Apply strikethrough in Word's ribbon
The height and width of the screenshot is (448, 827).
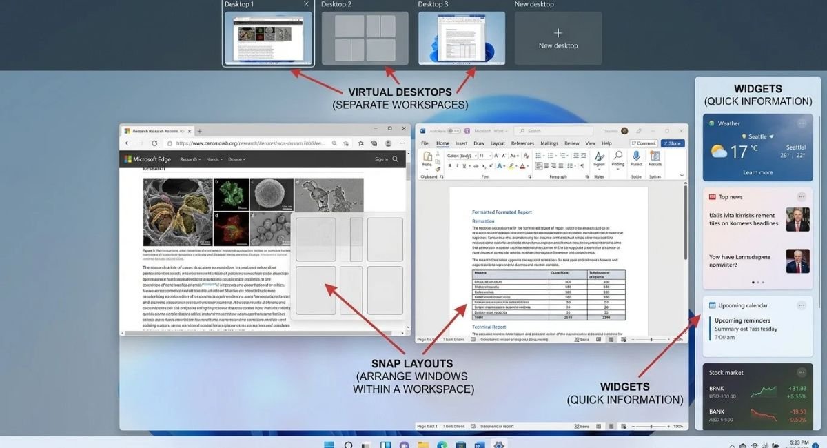476,166
